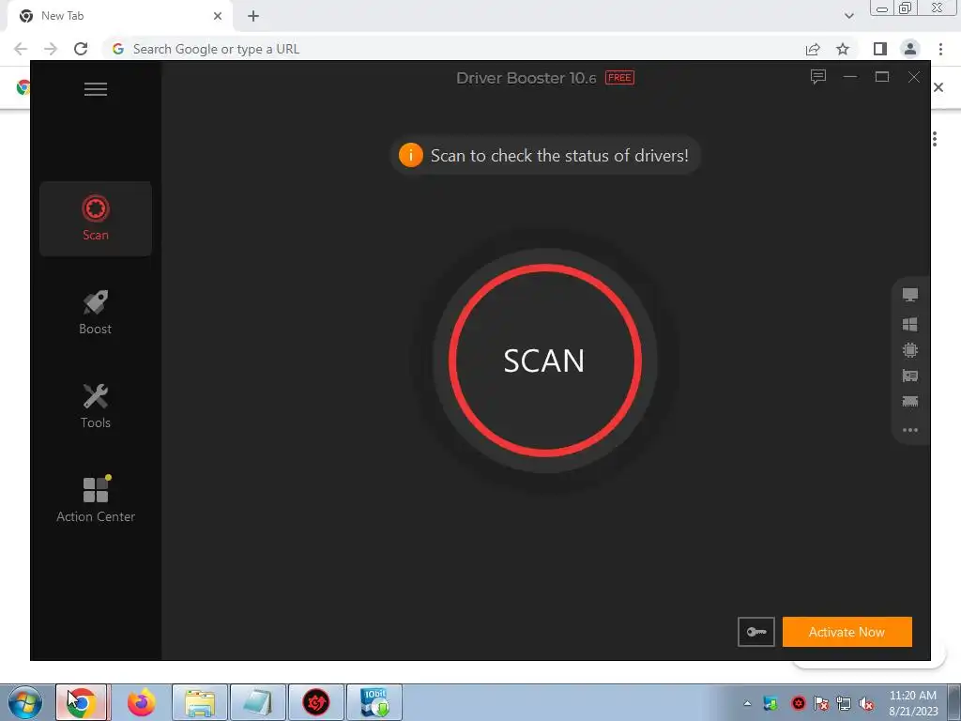The image size is (961, 721).
Task: Open the IObit installer taskbar item
Action: point(374,702)
